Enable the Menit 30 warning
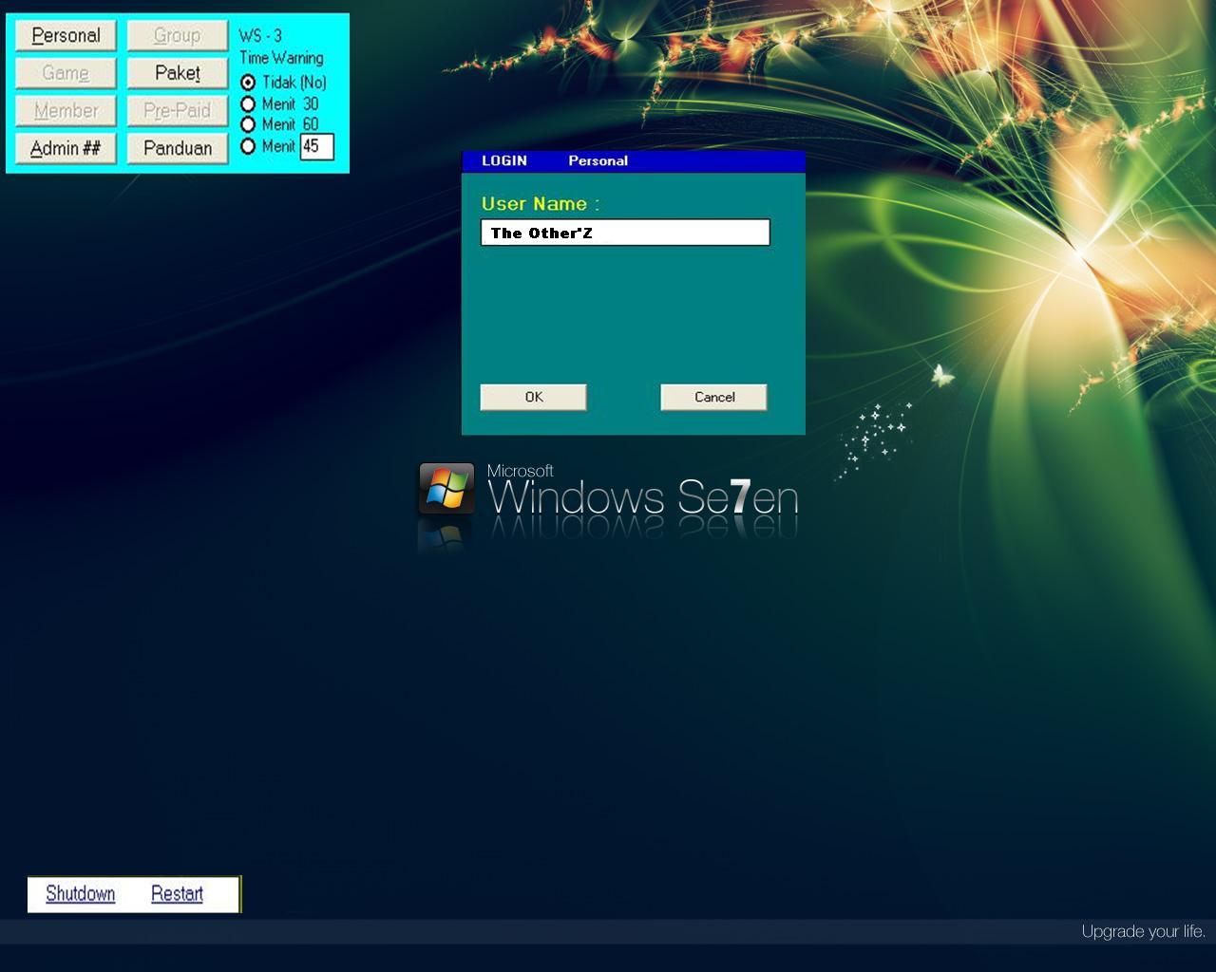1216x972 pixels. (248, 104)
